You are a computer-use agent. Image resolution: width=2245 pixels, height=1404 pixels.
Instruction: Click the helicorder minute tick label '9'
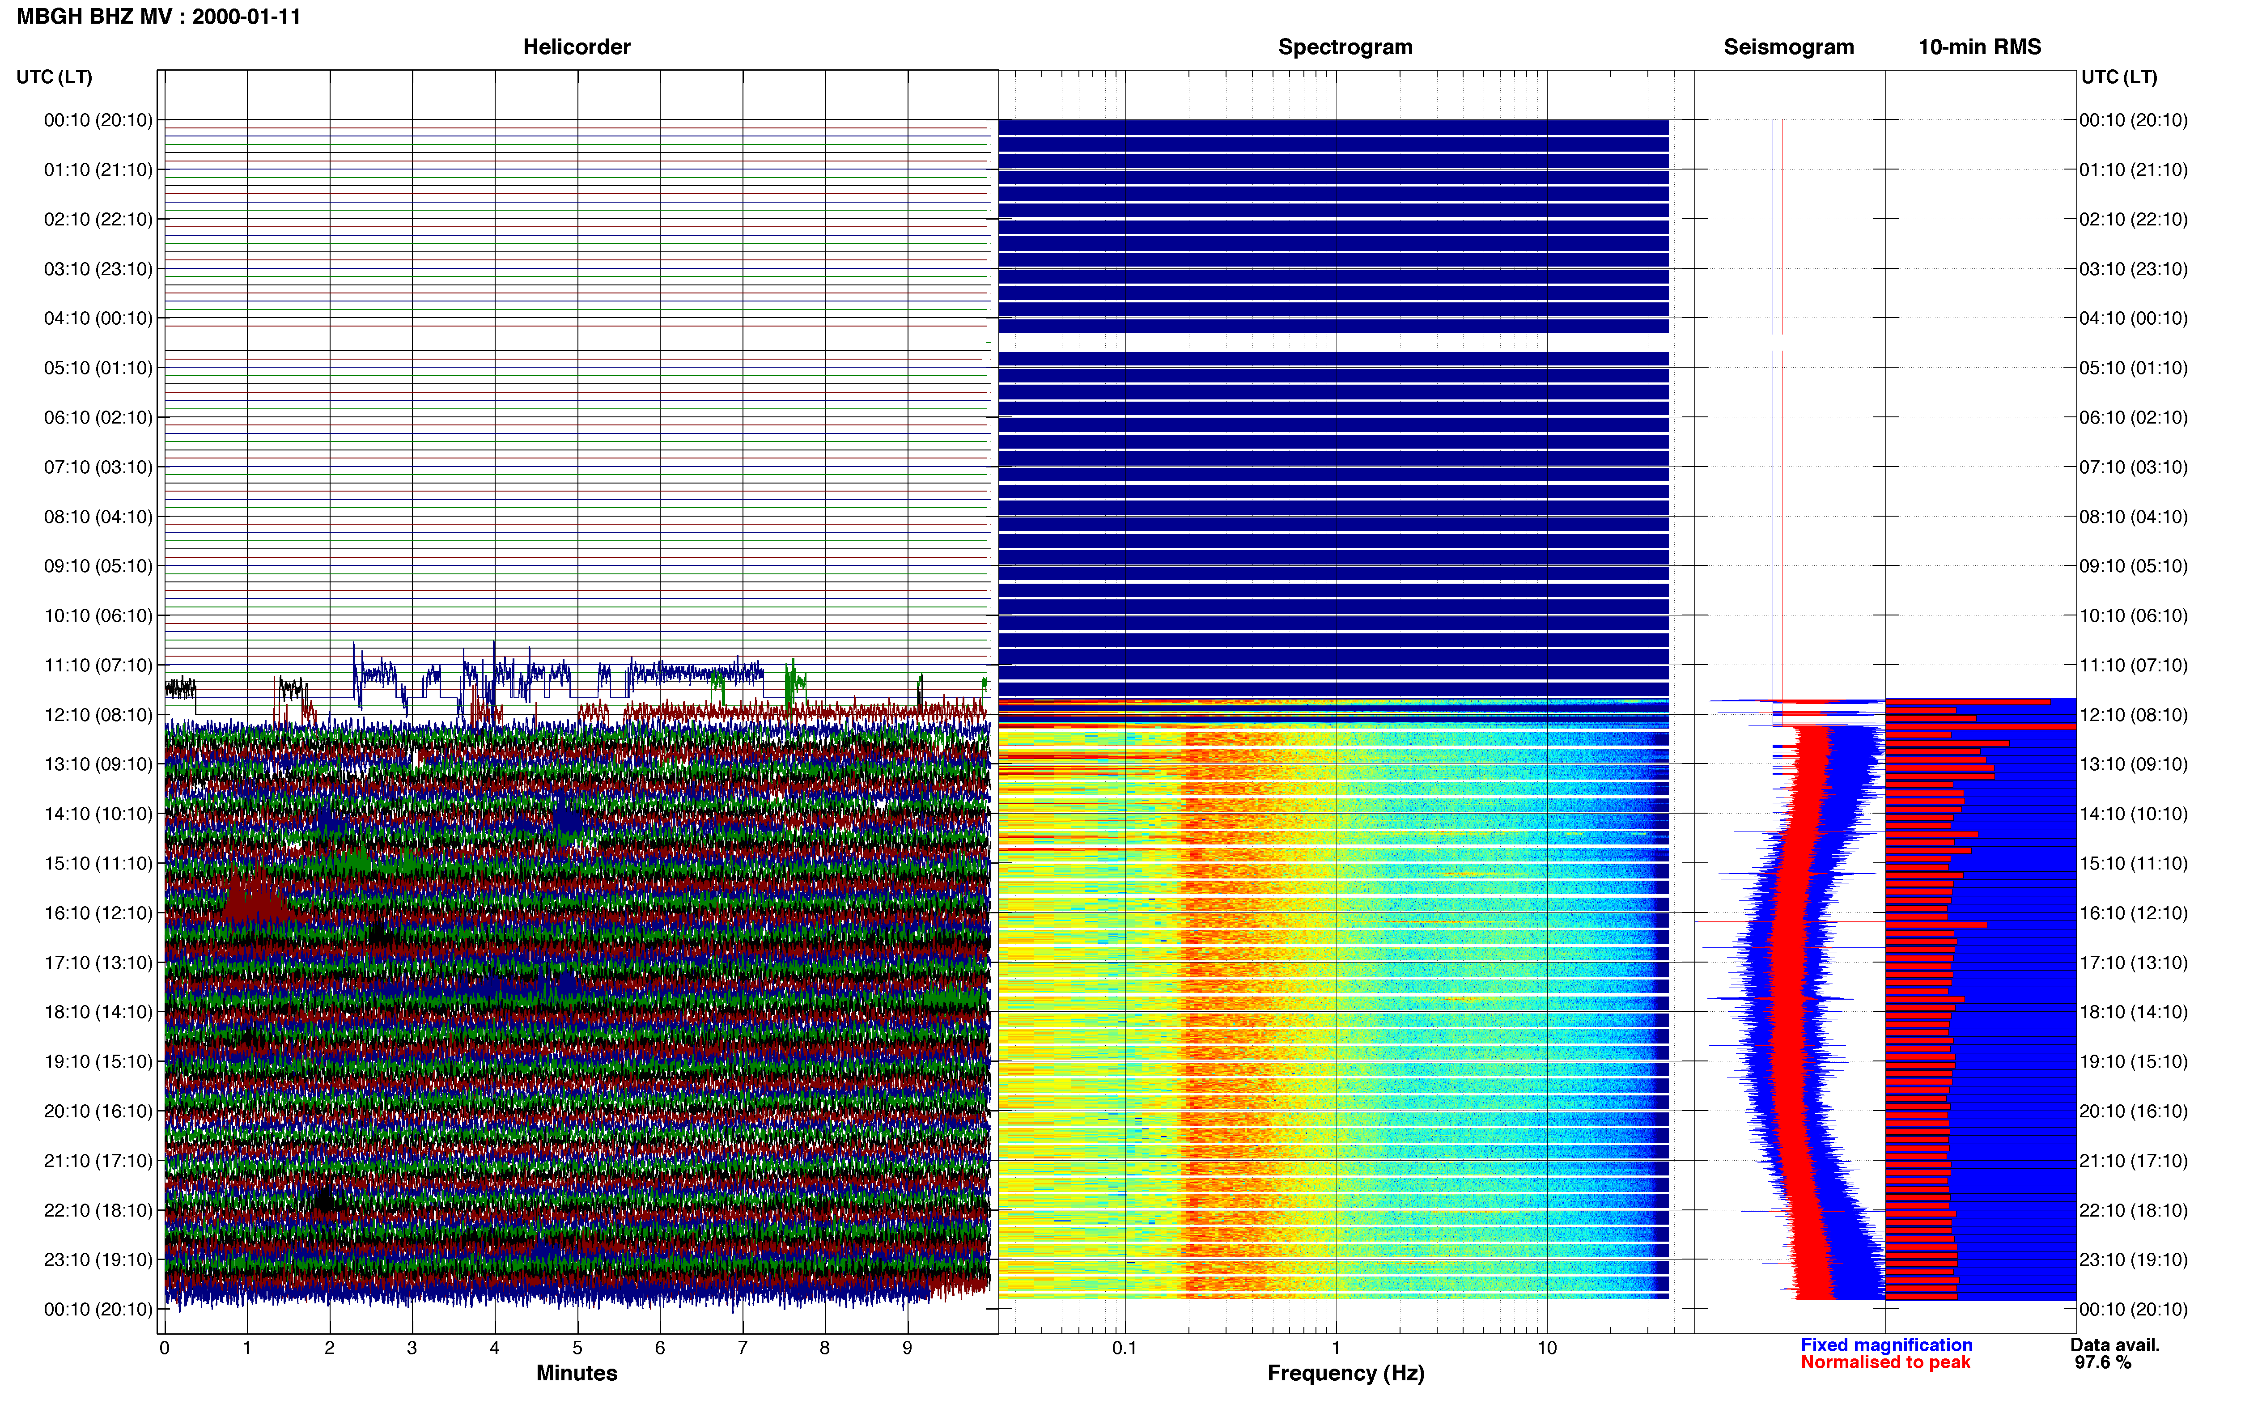pos(907,1348)
